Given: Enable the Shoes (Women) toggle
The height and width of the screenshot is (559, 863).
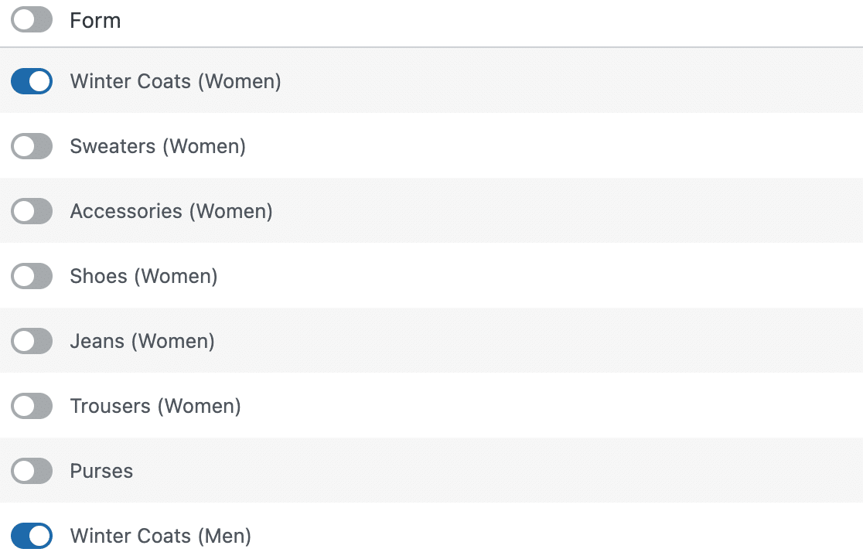Looking at the screenshot, I should click(32, 276).
